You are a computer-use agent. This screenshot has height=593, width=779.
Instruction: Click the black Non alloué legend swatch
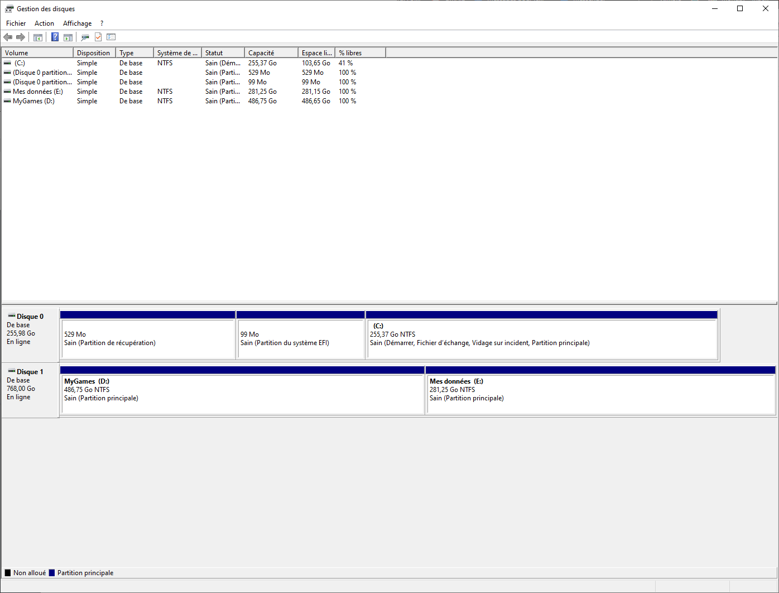pyautogui.click(x=8, y=573)
